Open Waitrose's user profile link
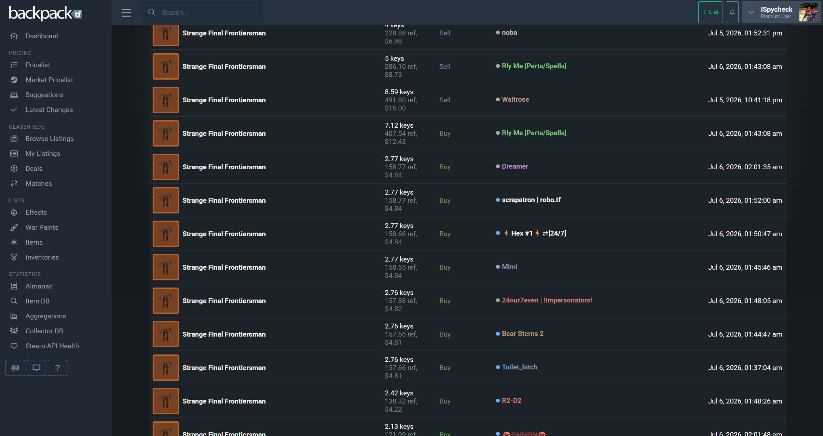Screen dimensions: 823x436 pyautogui.click(x=515, y=99)
